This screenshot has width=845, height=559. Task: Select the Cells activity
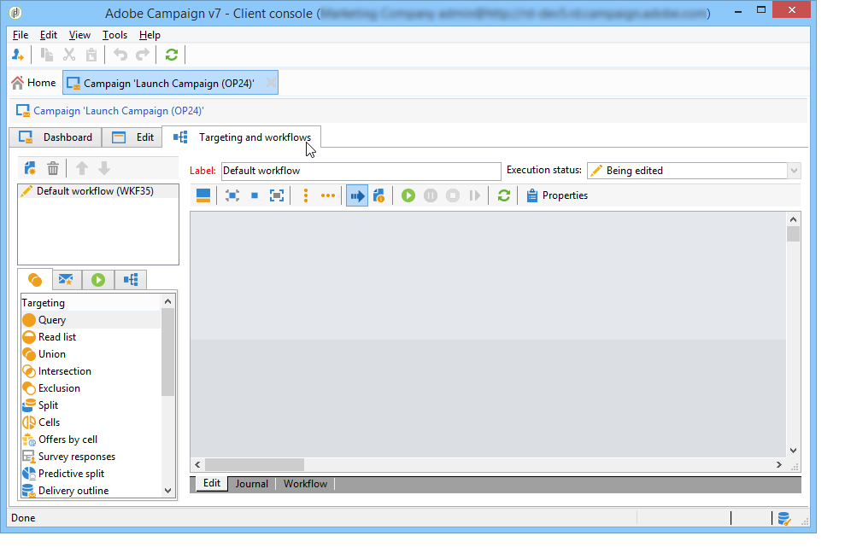pyautogui.click(x=91, y=422)
